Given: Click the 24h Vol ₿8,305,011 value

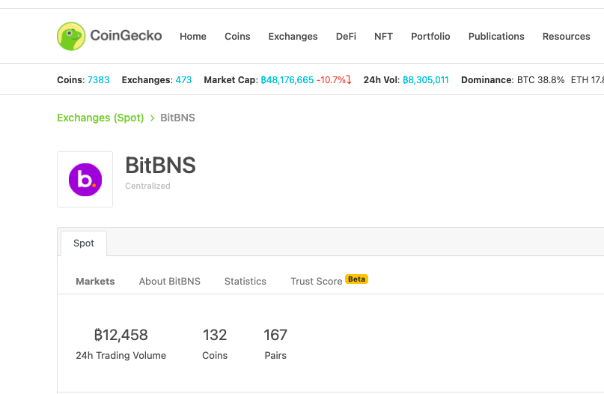Looking at the screenshot, I should pyautogui.click(x=426, y=80).
